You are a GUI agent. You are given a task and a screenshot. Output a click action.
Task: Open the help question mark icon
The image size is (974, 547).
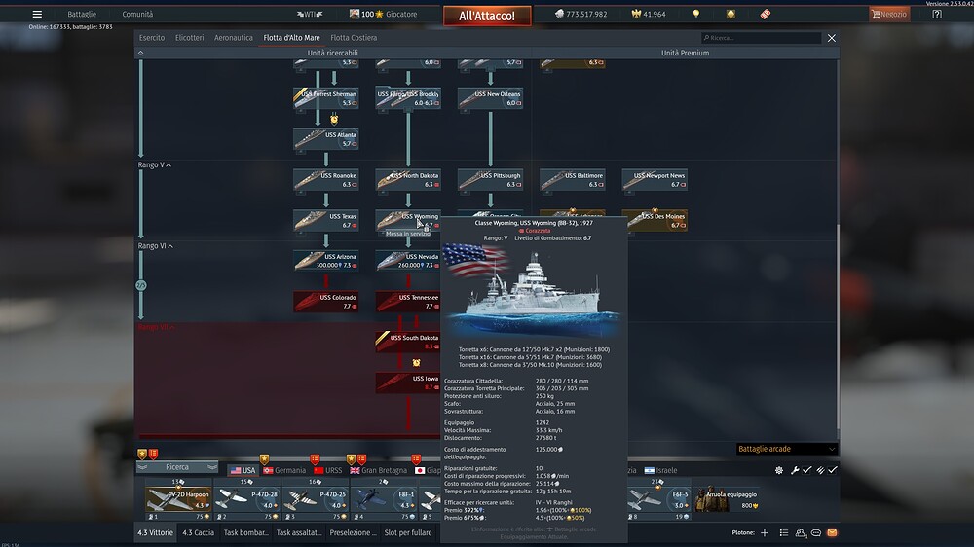pyautogui.click(x=936, y=15)
